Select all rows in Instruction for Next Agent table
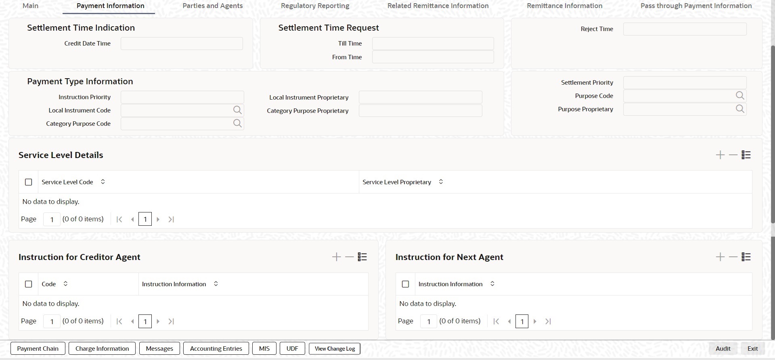Viewport: 775px width, 360px height. coord(405,284)
